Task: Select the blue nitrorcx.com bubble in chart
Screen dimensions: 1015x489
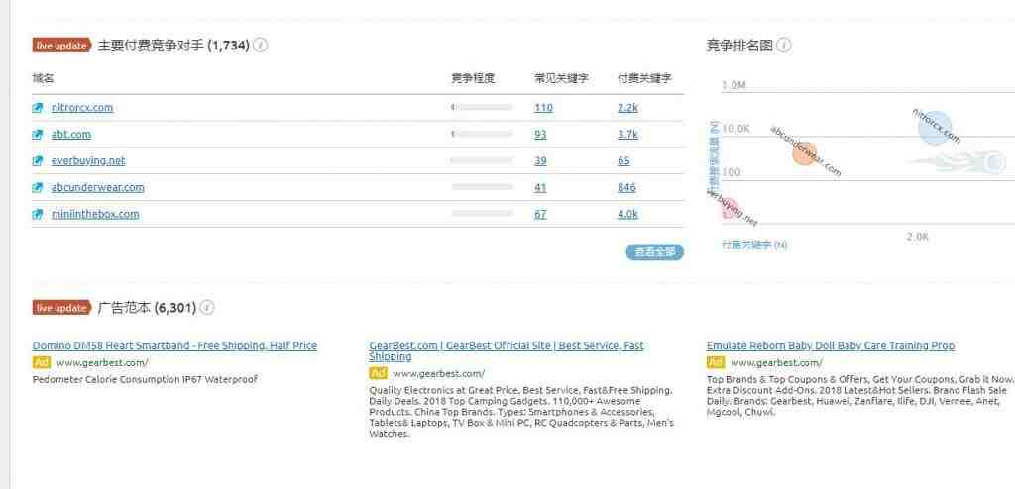Action: [x=935, y=127]
